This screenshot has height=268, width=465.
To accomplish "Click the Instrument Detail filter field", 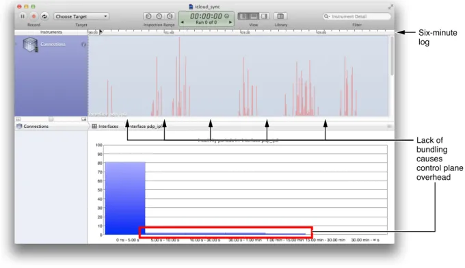I will (357, 16).
